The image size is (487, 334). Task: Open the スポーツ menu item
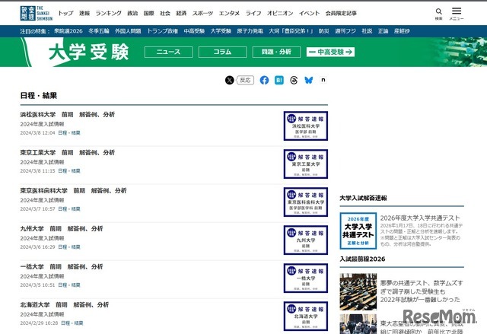[x=202, y=13]
